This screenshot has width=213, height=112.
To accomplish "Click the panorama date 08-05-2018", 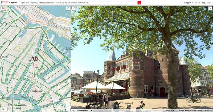I will click(x=170, y=111).
